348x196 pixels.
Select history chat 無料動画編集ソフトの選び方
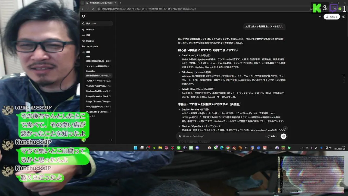[x=98, y=75]
